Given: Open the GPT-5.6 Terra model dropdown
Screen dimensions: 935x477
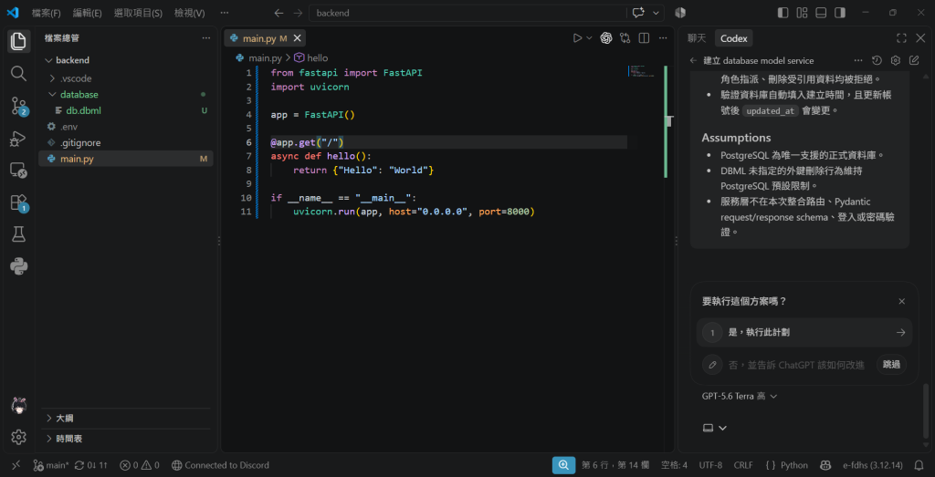Looking at the screenshot, I should [x=740, y=396].
